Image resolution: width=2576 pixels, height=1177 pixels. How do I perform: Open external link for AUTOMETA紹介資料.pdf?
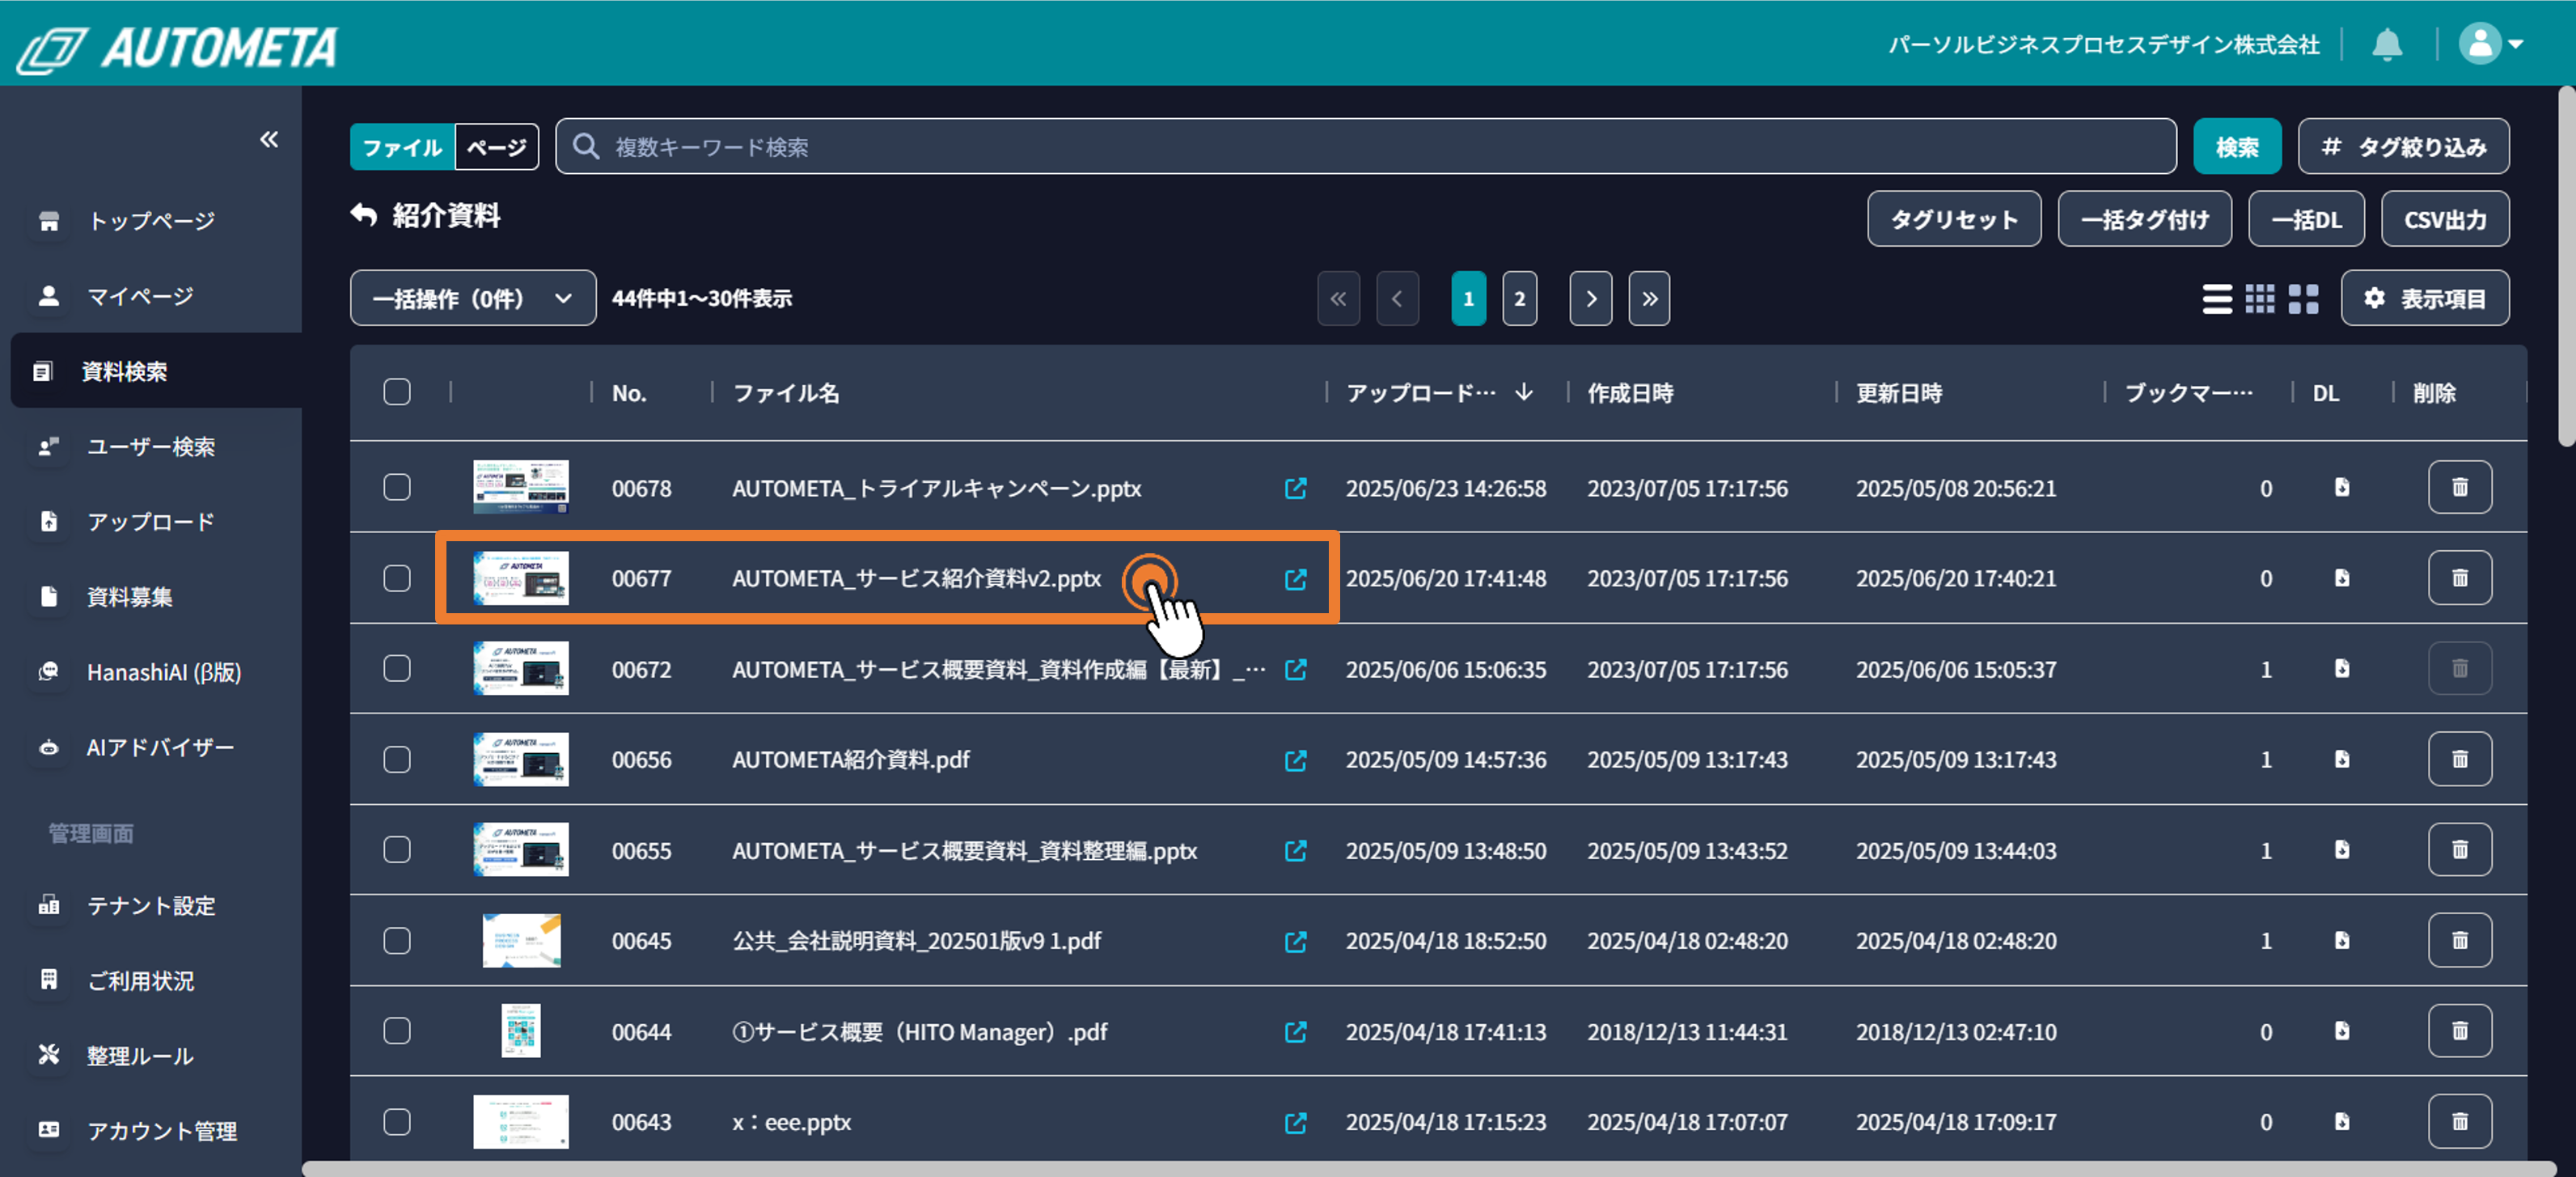[x=1295, y=760]
